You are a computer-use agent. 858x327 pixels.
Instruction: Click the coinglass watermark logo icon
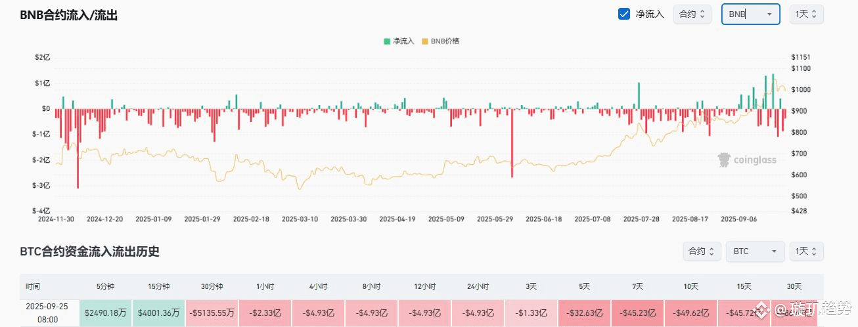[724, 160]
